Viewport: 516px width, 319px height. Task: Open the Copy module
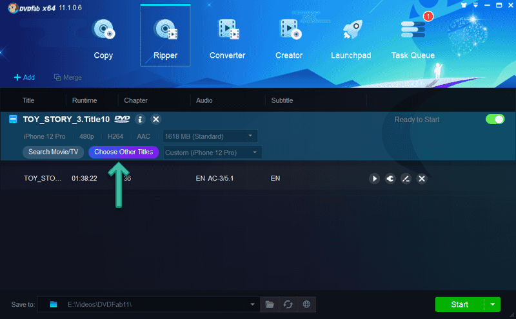pos(103,39)
